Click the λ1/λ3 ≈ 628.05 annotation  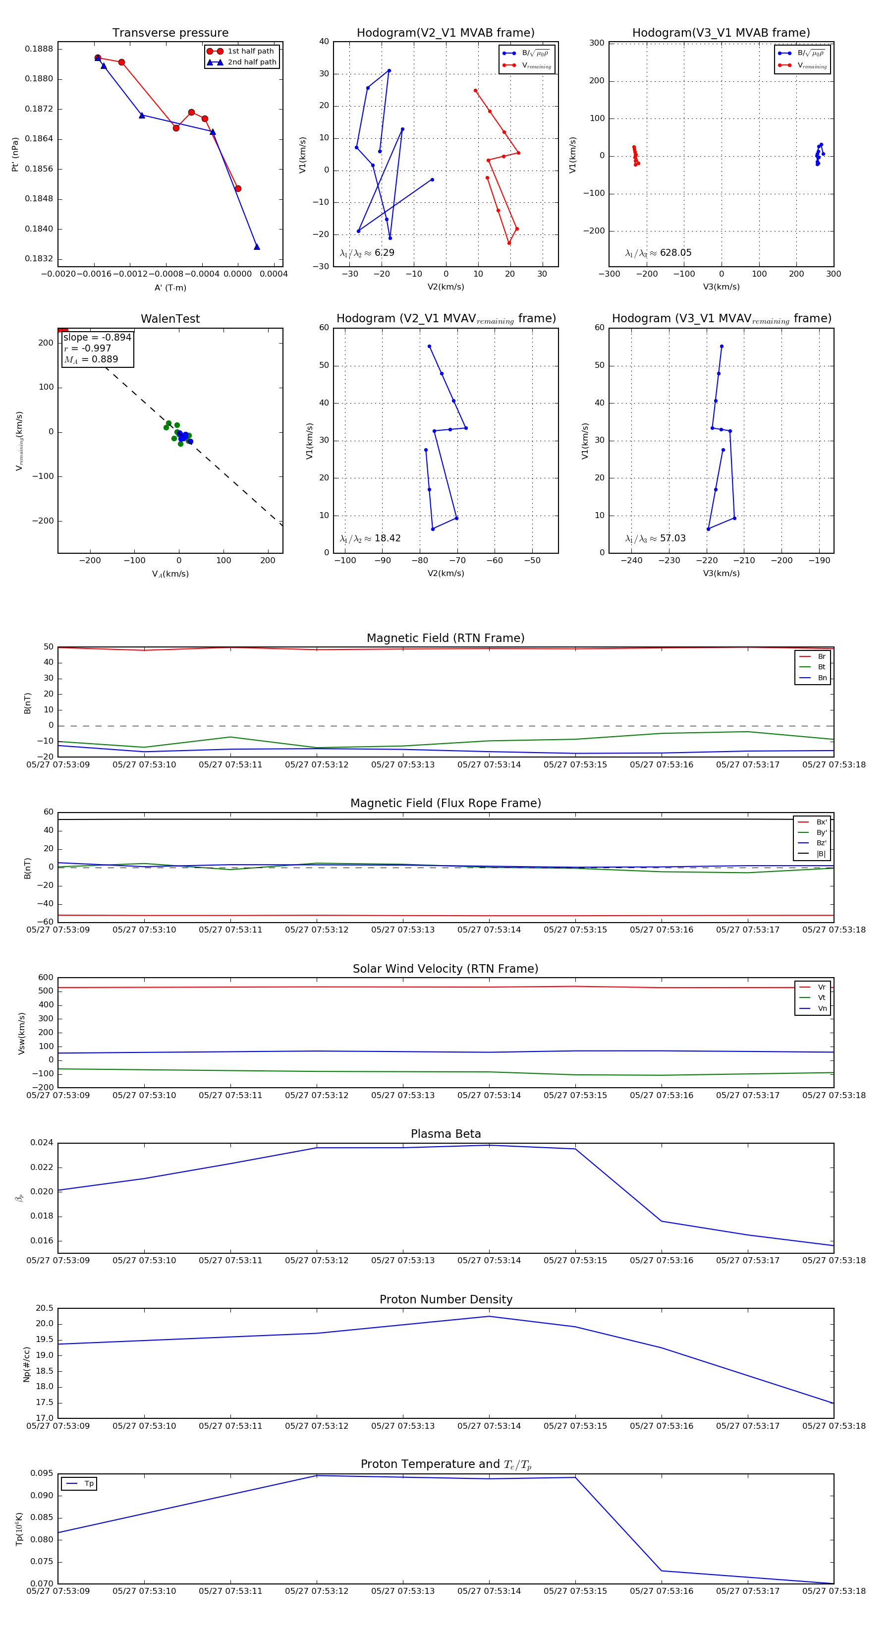pyautogui.click(x=659, y=253)
